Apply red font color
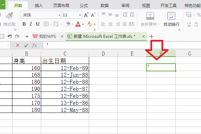This screenshot has width=201, height=134. tap(78, 24)
